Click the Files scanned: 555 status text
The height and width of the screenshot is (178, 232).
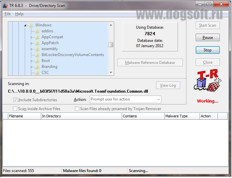click(18, 171)
